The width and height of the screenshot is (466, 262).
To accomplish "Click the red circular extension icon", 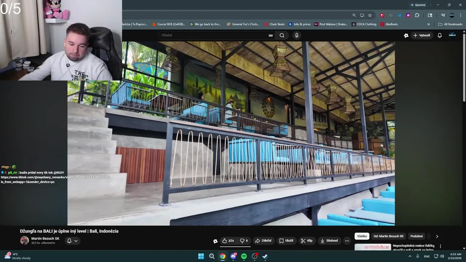I will [x=382, y=15].
